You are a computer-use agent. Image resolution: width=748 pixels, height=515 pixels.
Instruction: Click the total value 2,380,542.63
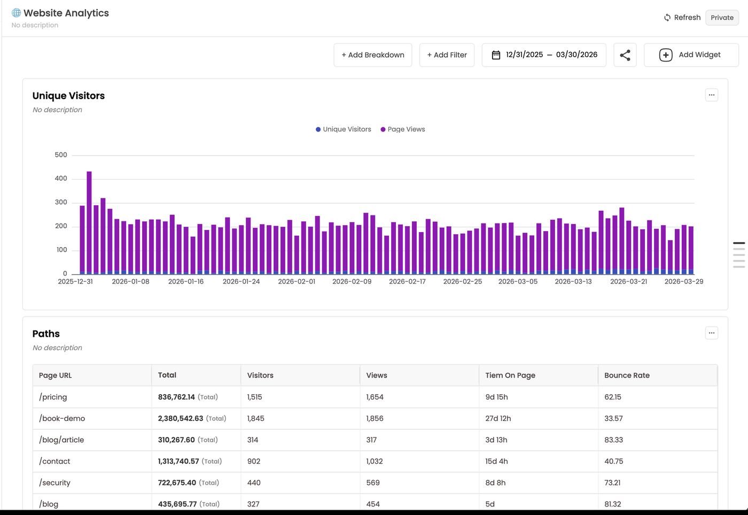(181, 419)
